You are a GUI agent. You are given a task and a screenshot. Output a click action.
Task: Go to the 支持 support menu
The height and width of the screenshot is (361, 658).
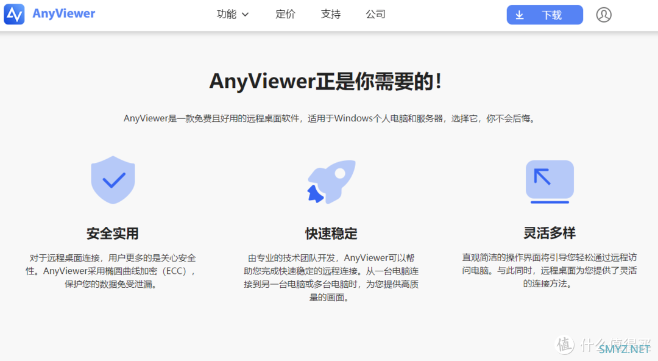331,14
